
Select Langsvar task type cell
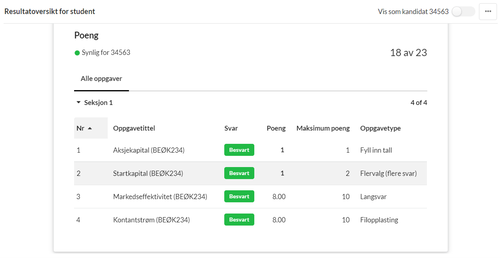point(374,197)
